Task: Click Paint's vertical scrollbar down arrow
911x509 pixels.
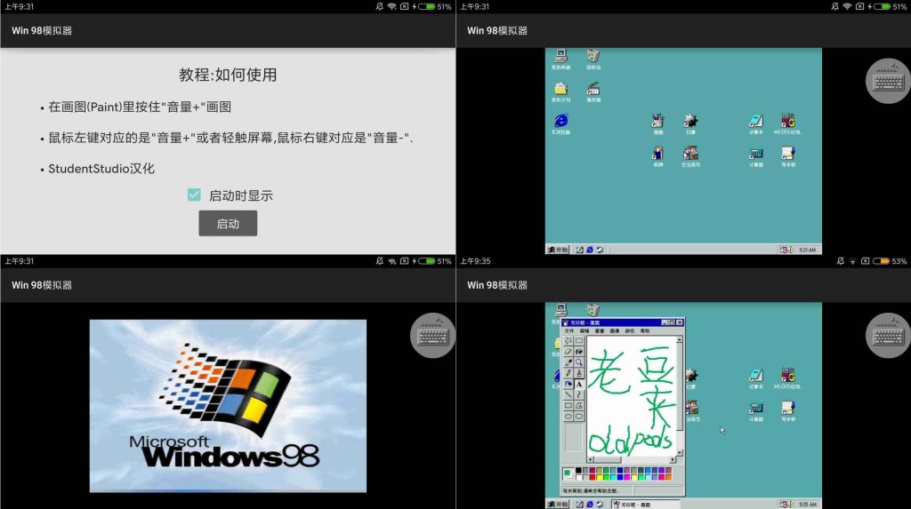Action: (680, 452)
